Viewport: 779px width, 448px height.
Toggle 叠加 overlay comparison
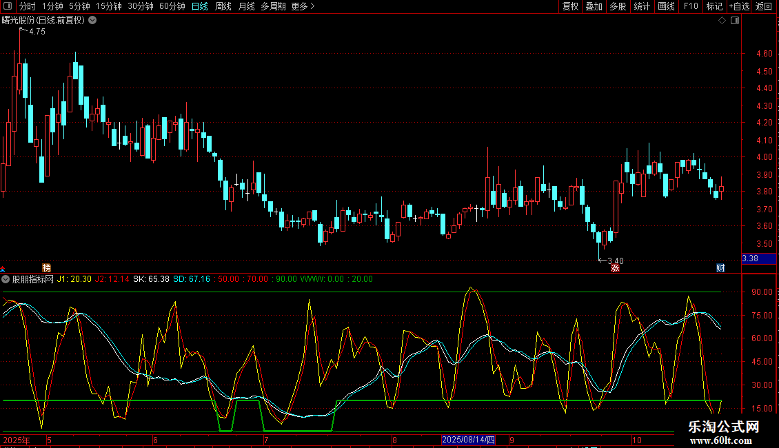tap(594, 6)
